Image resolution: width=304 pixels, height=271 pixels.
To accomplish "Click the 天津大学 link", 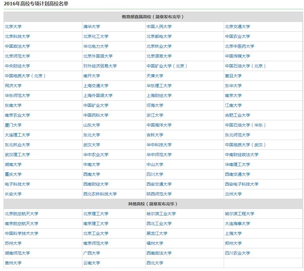I will [x=155, y=76].
